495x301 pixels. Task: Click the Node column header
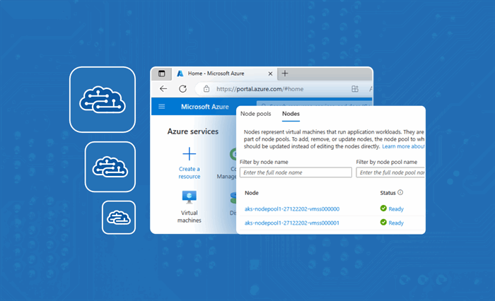252,193
